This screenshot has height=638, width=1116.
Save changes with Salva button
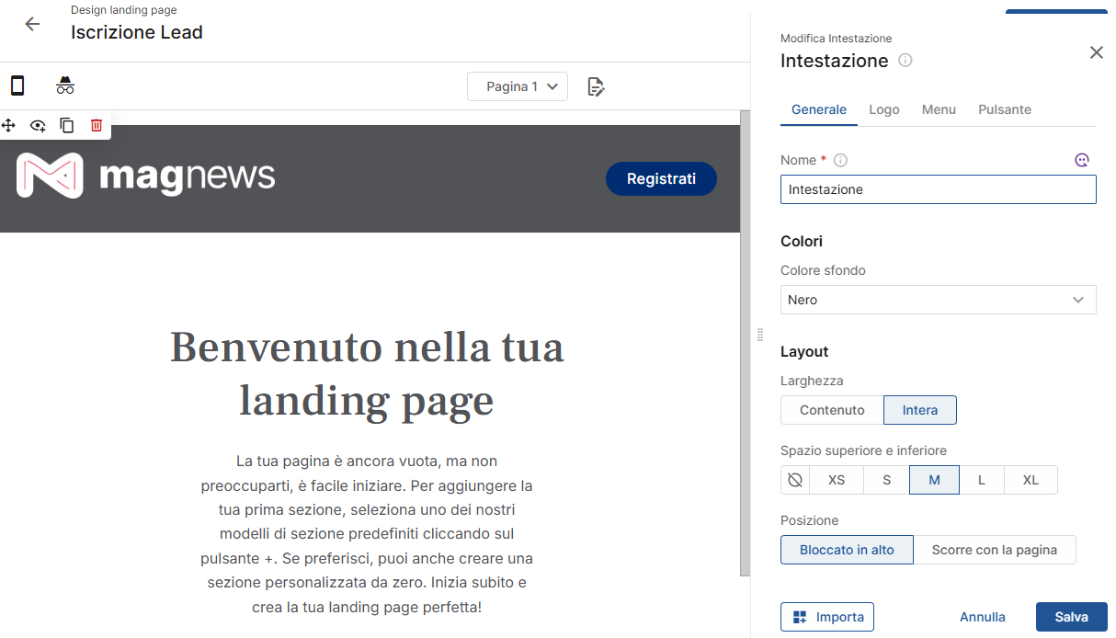coord(1072,617)
